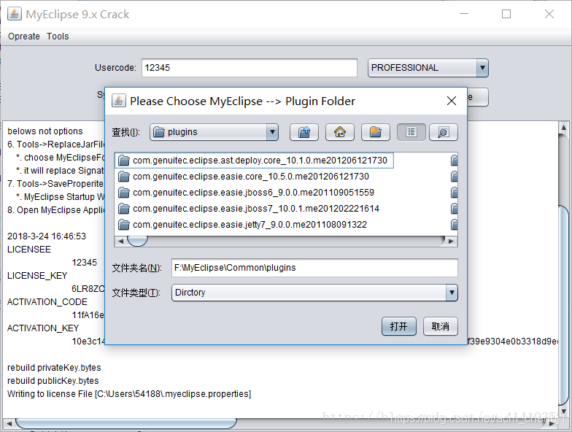The height and width of the screenshot is (432, 572).
Task: Select folder com.genuitec.eclipse.easie.jetty7_9.0.0
Action: coord(242,225)
